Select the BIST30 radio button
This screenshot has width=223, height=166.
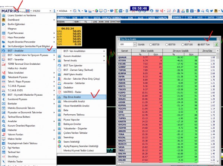pyautogui.click(x=151, y=45)
